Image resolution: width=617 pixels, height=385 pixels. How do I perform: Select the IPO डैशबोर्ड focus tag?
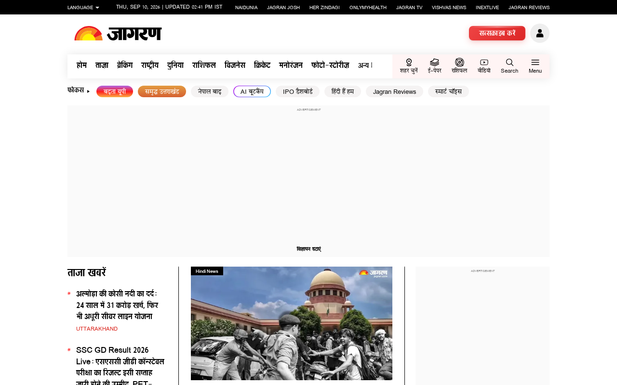[297, 91]
